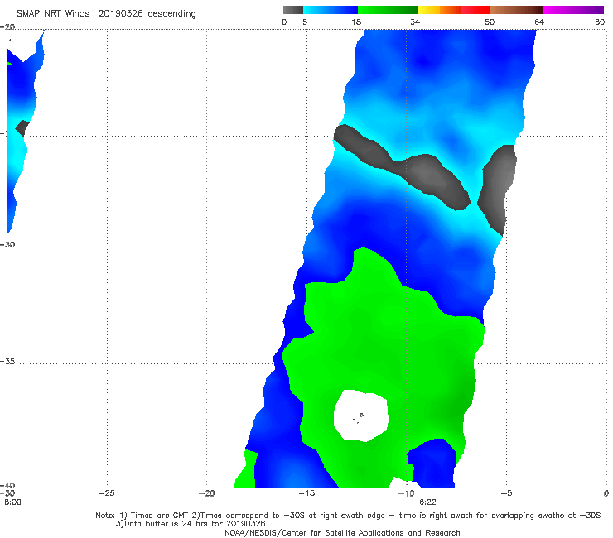Viewport: 613px width, 538px height.
Task: Click the word "descending" in the title
Action: click(x=172, y=14)
